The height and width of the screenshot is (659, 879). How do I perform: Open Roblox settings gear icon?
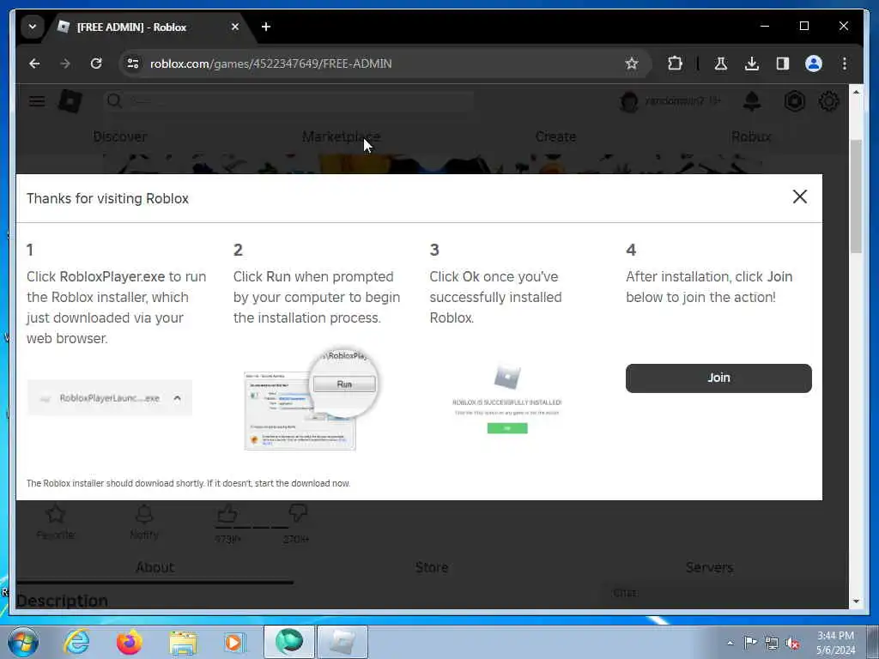(828, 101)
